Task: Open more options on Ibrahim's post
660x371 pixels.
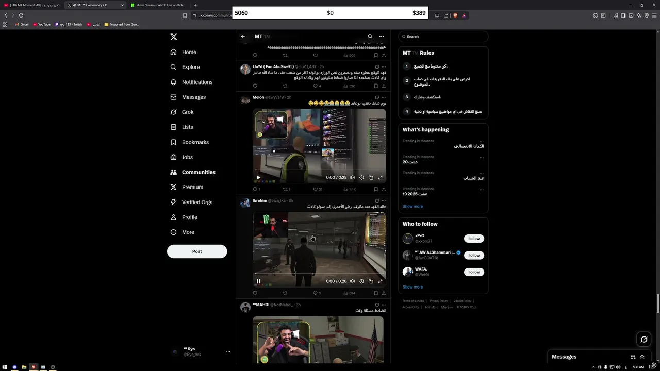Action: pos(384,201)
